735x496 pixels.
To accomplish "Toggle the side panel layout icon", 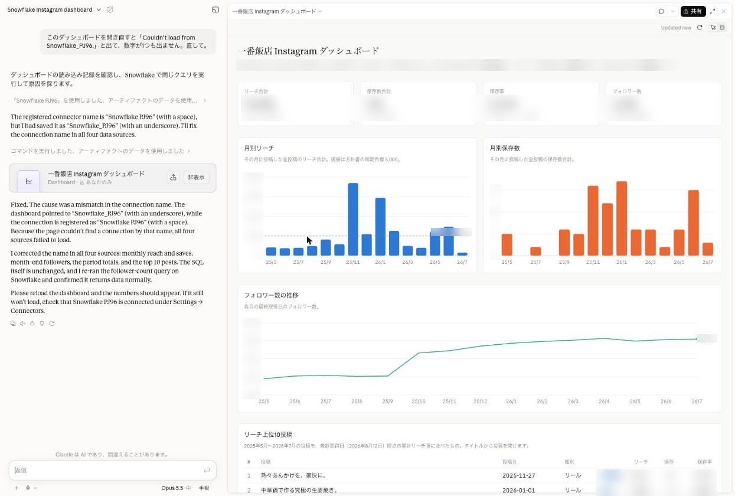I will (x=215, y=9).
